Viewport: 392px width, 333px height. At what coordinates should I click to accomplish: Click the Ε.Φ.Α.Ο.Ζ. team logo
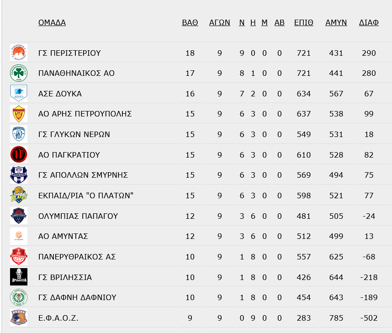tap(19, 318)
